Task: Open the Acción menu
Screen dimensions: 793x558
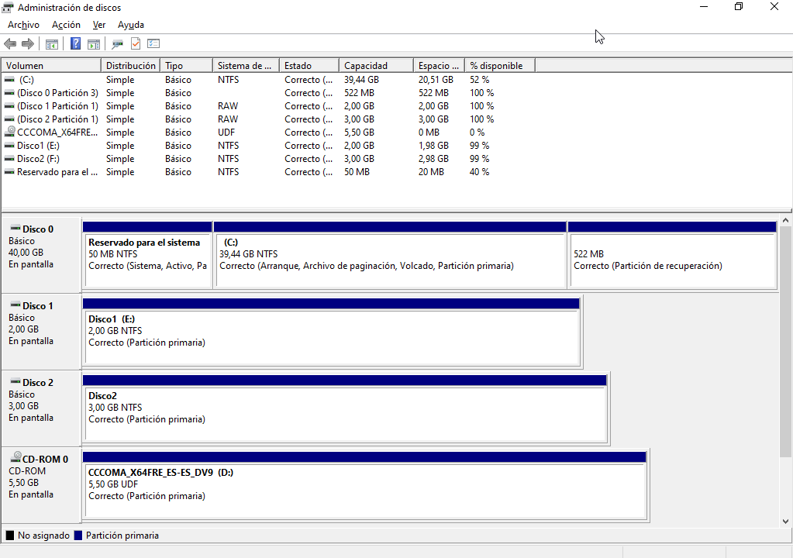Action: click(66, 25)
